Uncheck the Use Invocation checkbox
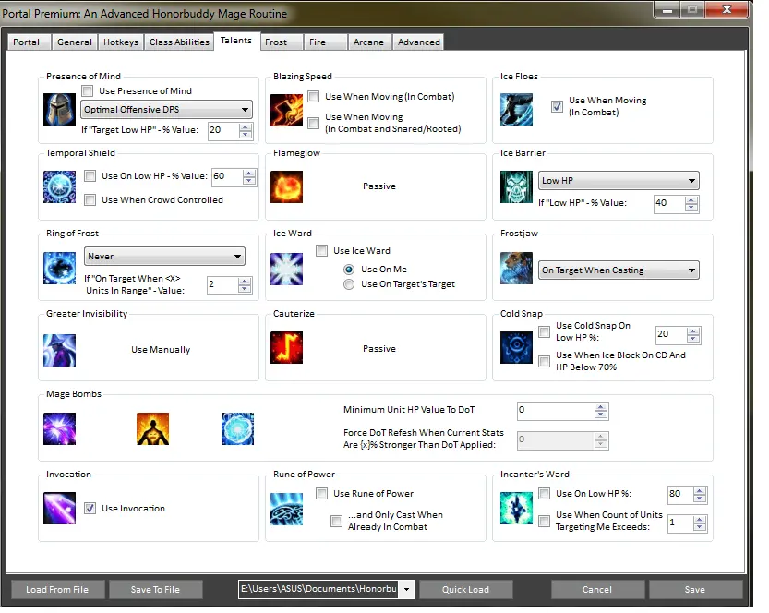 click(90, 508)
